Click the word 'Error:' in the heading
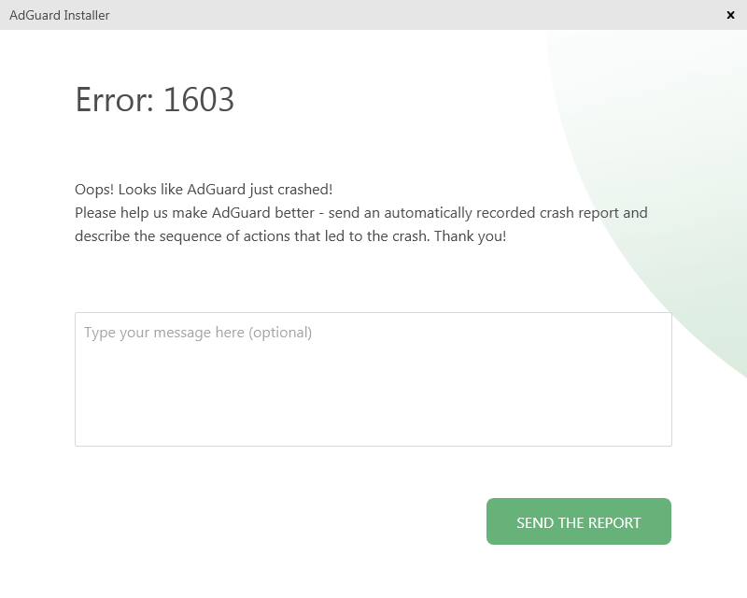 115,100
